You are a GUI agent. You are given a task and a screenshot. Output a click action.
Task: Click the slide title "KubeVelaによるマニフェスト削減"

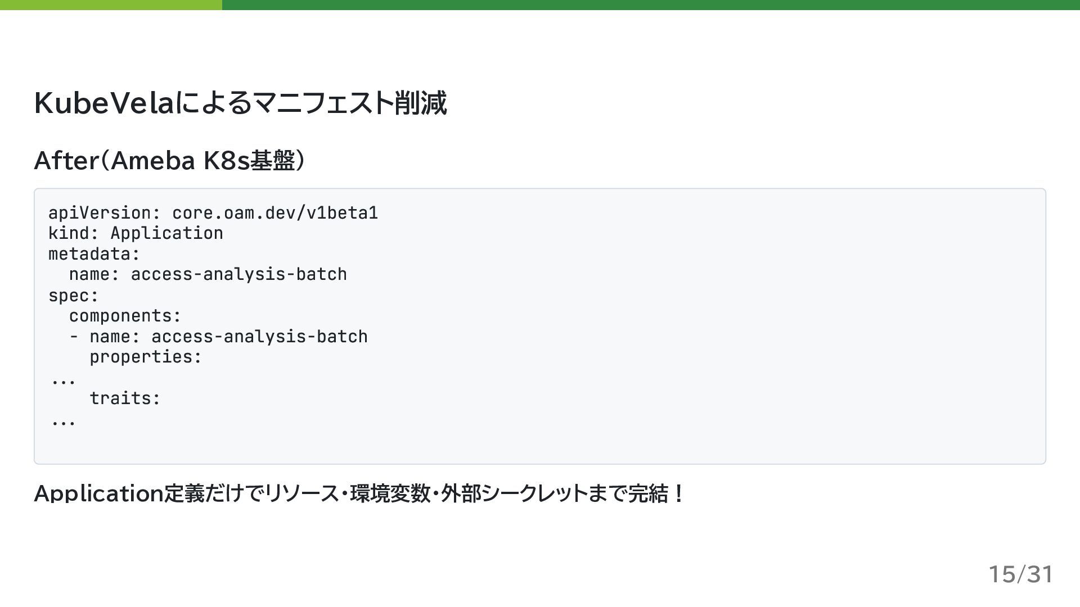point(240,103)
